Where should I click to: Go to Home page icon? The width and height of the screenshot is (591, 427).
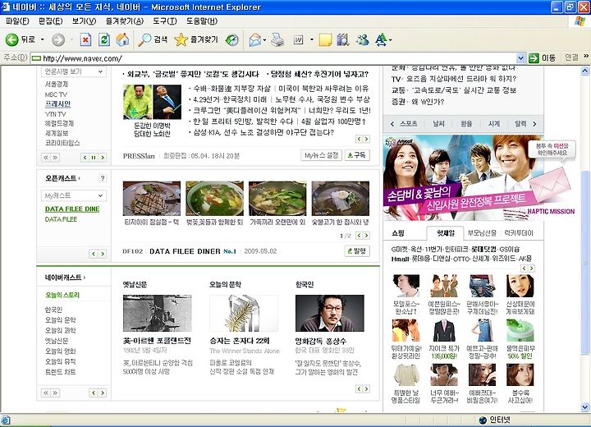pos(122,39)
